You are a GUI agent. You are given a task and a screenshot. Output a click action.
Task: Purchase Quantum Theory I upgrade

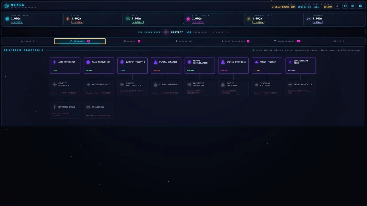(132, 66)
